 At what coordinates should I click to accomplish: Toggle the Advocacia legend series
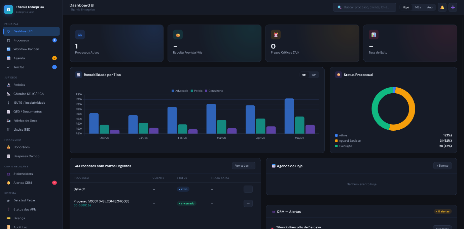pyautogui.click(x=180, y=91)
